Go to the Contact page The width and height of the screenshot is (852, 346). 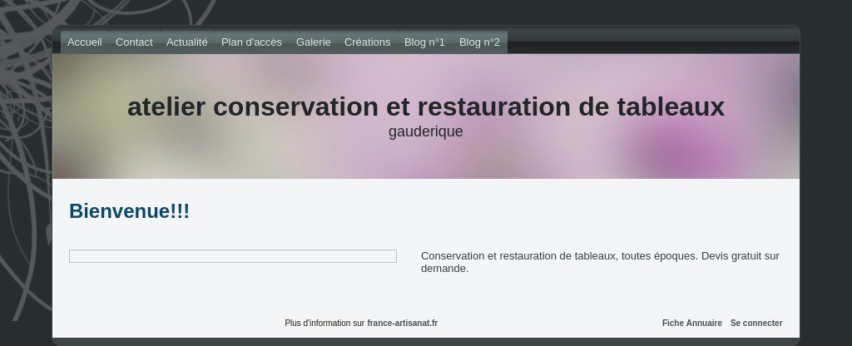tap(134, 42)
